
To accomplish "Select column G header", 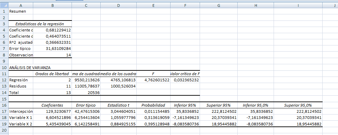I will click(218, 5).
